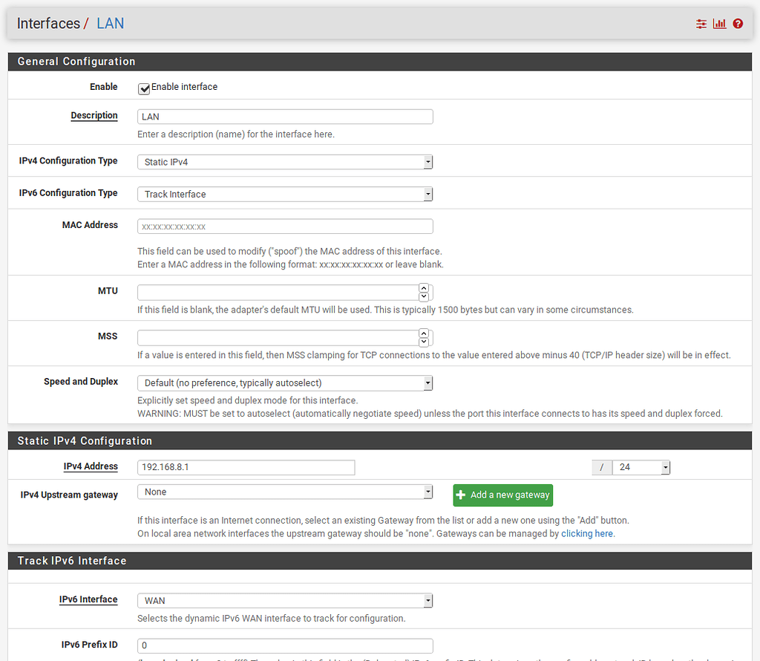760x661 pixels.
Task: Open the IPv6 Configuration Type dropdown
Action: point(427,193)
